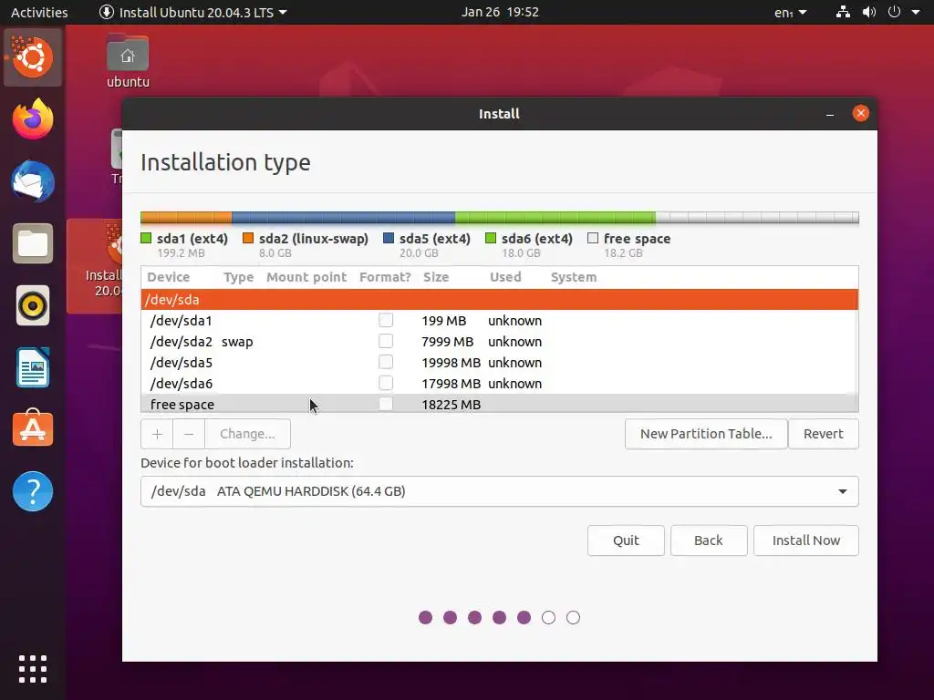Click the Revert button
Image resolution: width=934 pixels, height=700 pixels.
pyautogui.click(x=824, y=434)
